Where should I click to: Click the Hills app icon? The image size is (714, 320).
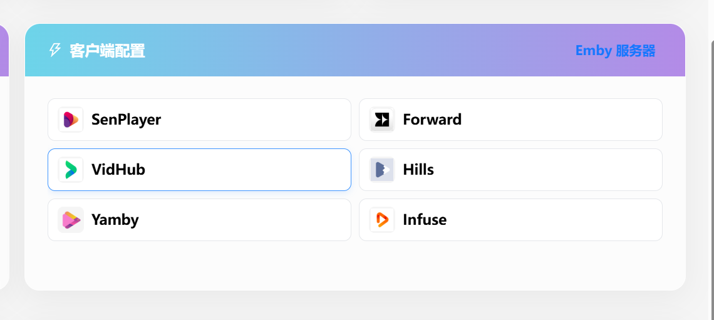click(x=382, y=170)
